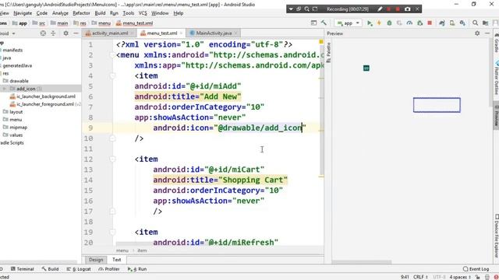Image resolution: width=499 pixels, height=280 pixels.
Task: Click the pencil icon in Recording bar
Action: point(380,9)
